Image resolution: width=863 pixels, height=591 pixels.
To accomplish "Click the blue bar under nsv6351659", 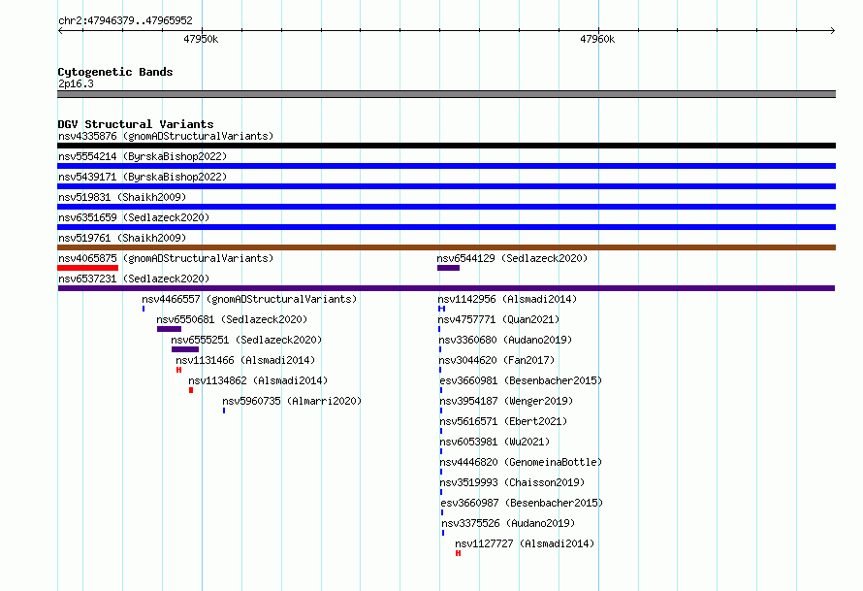I will click(446, 227).
